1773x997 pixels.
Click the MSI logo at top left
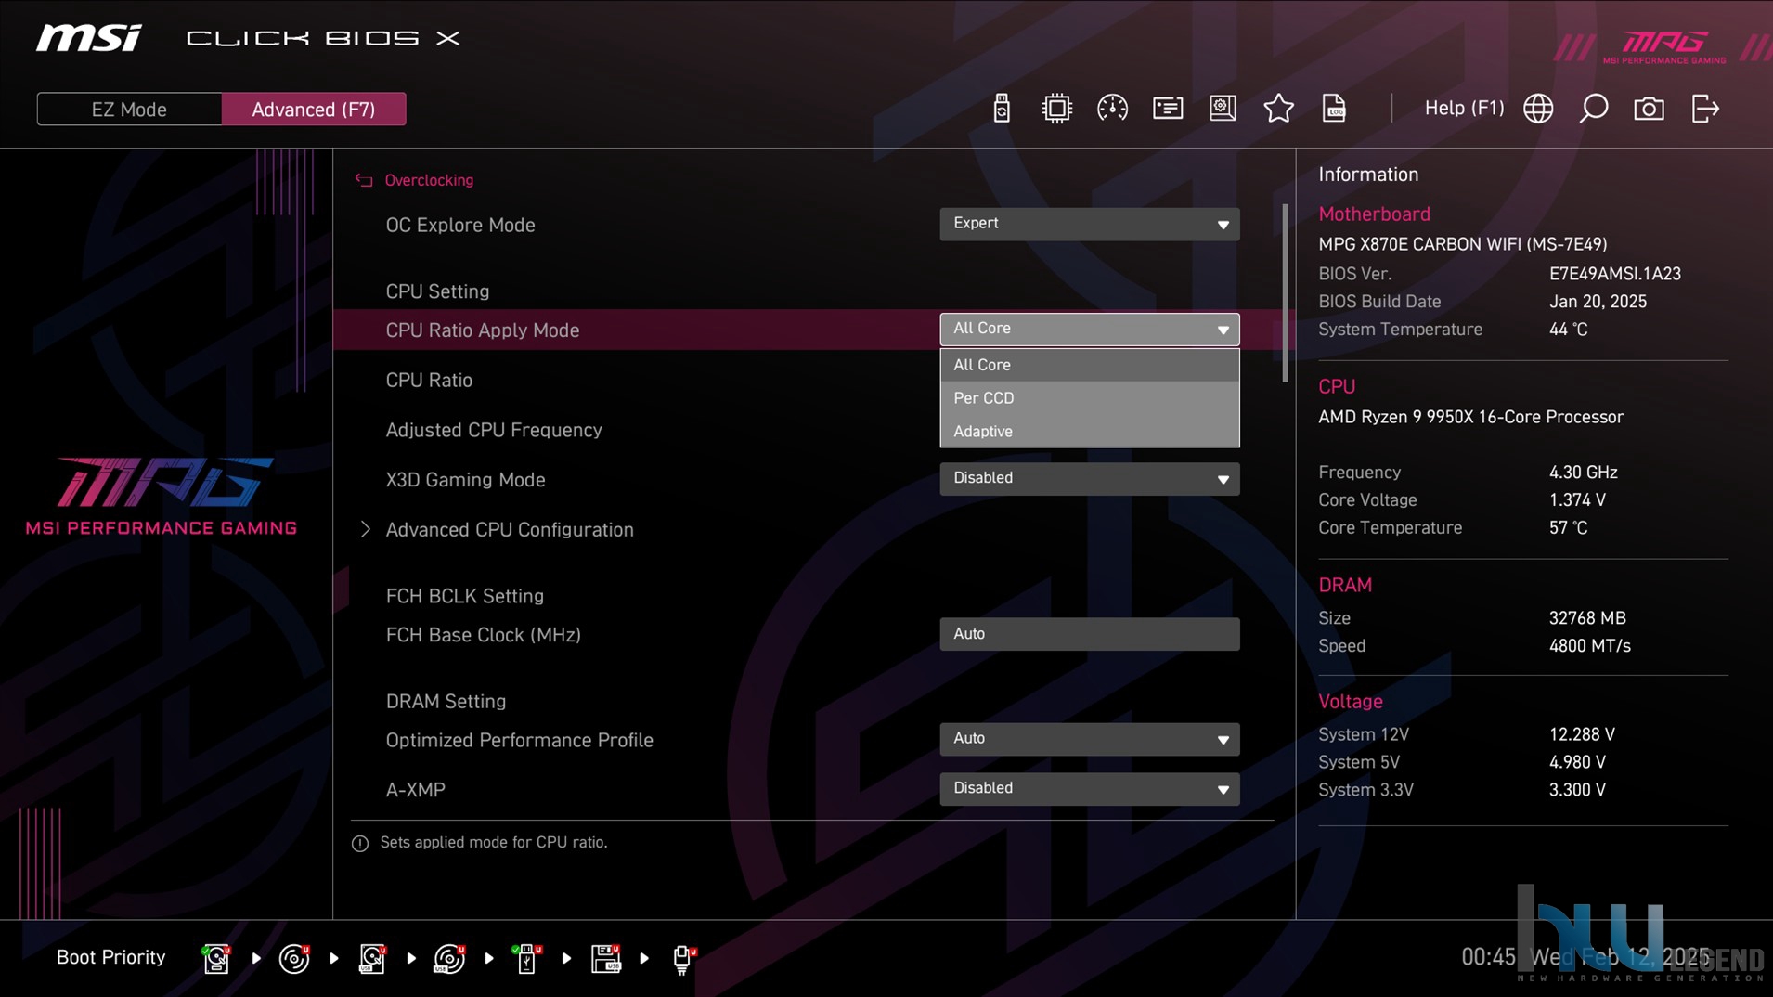tap(89, 38)
